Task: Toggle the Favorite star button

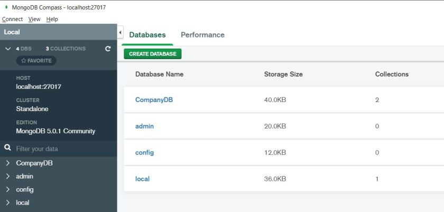Action: click(36, 61)
